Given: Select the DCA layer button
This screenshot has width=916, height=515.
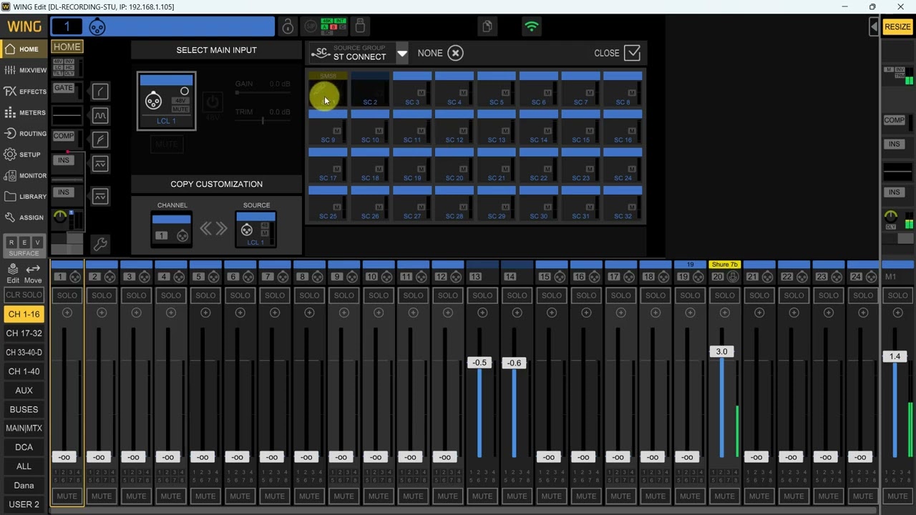Looking at the screenshot, I should pyautogui.click(x=24, y=447).
